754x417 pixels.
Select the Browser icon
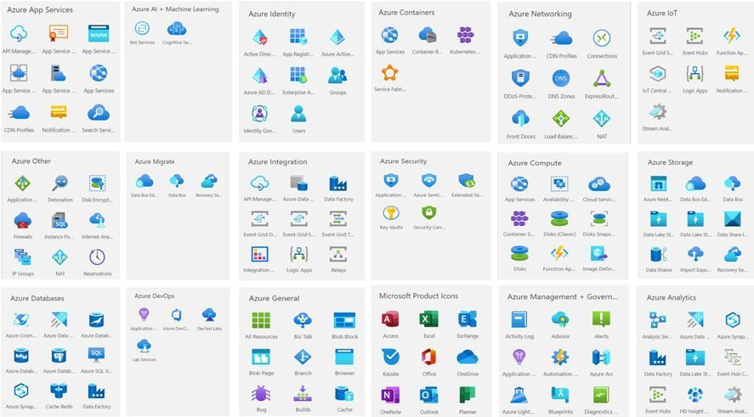click(344, 357)
